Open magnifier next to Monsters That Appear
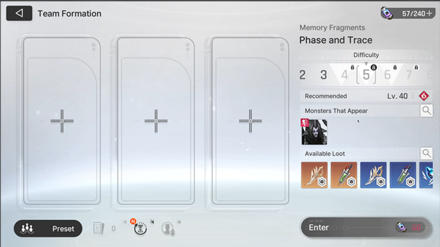 click(426, 111)
